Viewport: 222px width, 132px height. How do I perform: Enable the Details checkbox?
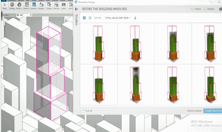point(205,9)
